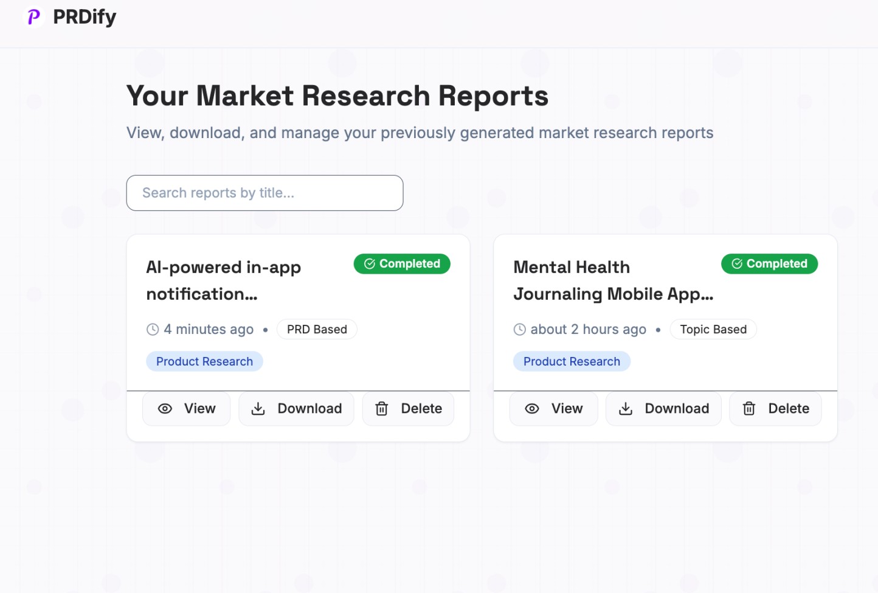The width and height of the screenshot is (878, 593).
Task: Click the Product Research tag on the AI-powered report
Action: coord(204,361)
